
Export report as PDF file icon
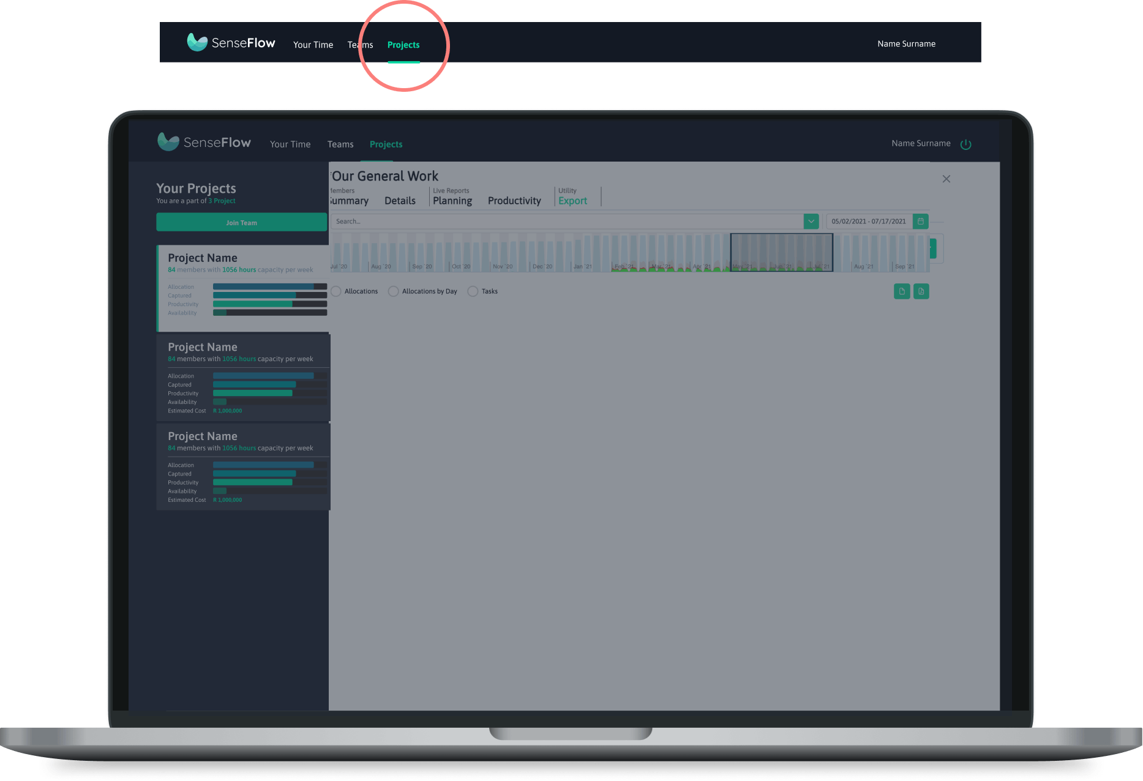click(x=921, y=291)
